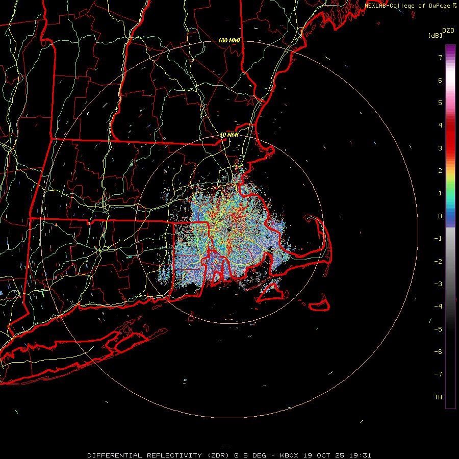Click the "-5" color scale tick label
This screenshot has width=459, height=459.
coord(438,329)
